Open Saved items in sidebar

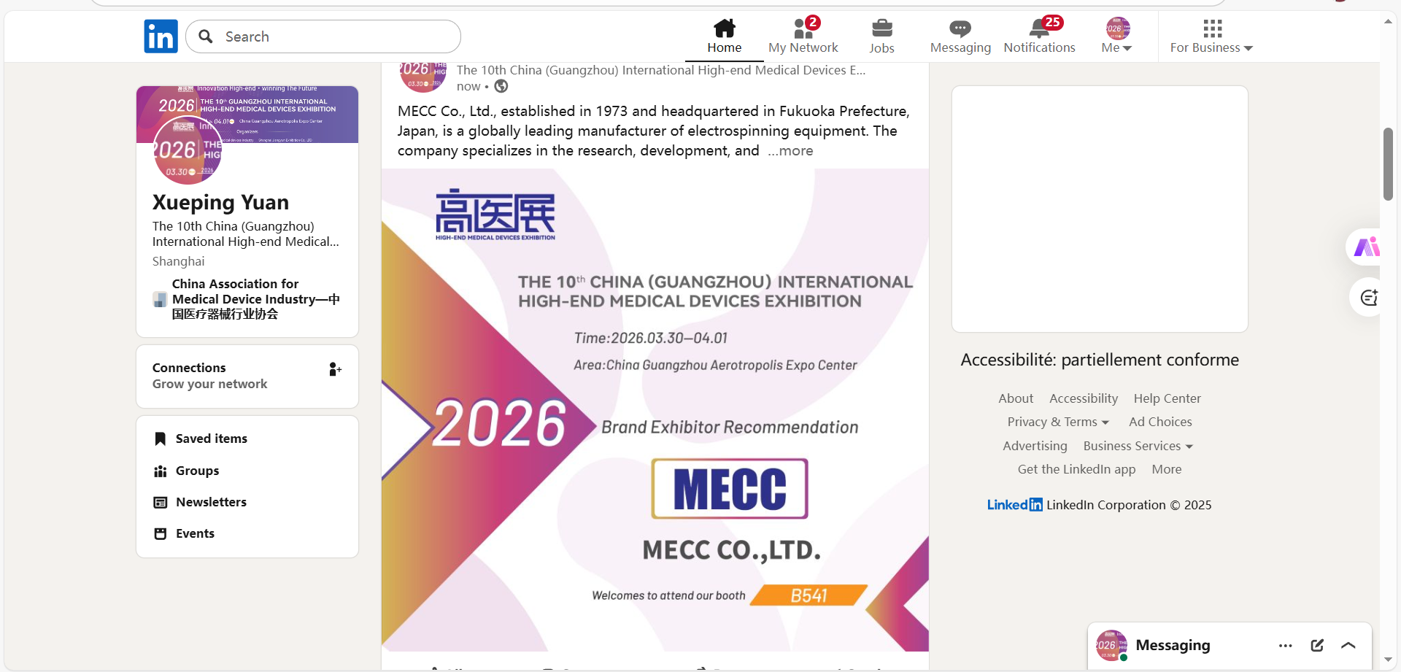click(211, 439)
